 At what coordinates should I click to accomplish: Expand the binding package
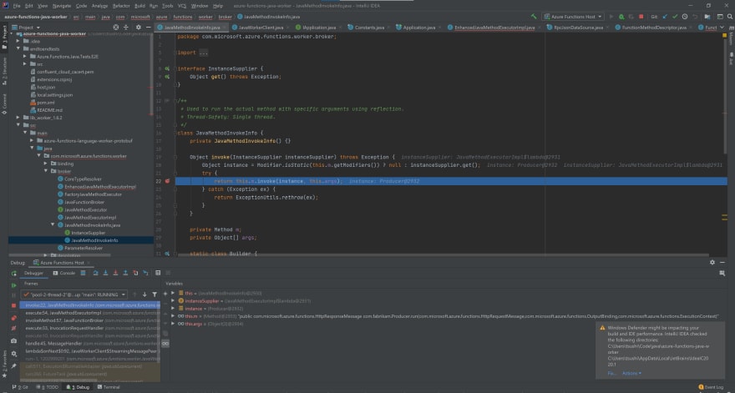coord(45,164)
